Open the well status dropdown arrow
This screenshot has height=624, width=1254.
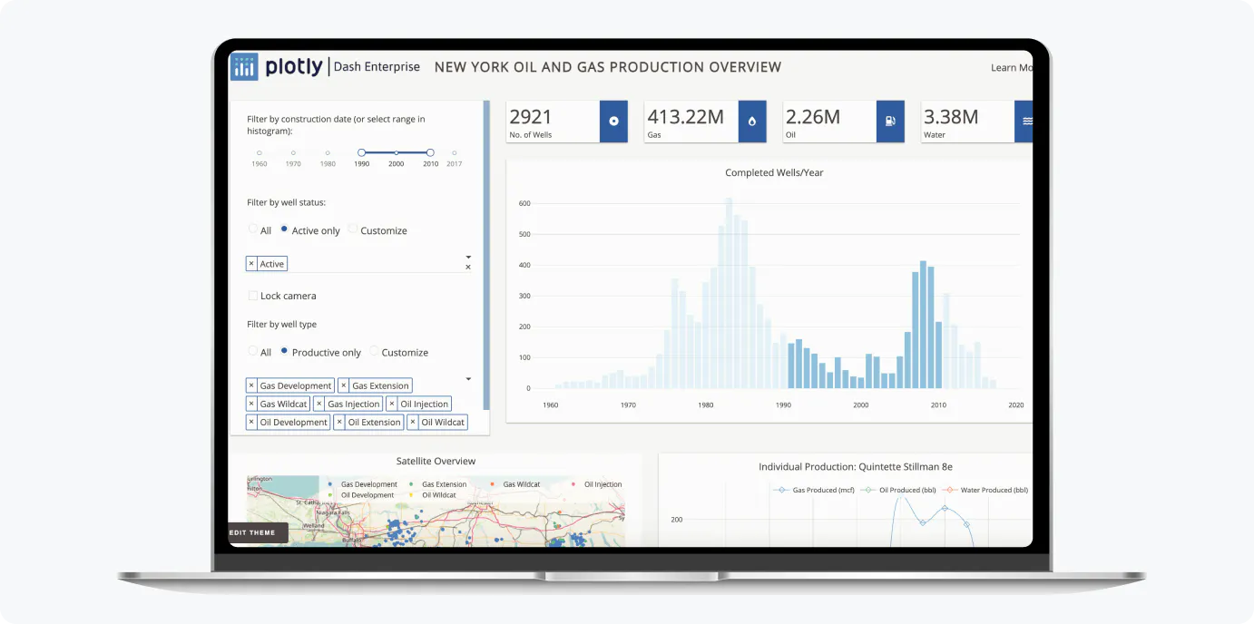pyautogui.click(x=468, y=258)
